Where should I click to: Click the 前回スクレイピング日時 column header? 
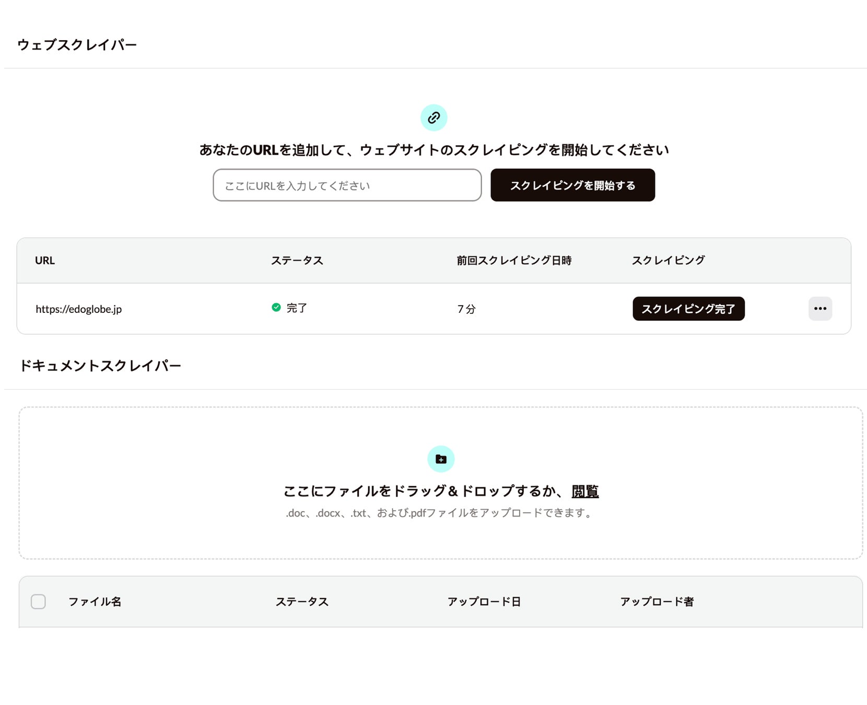[x=514, y=261]
